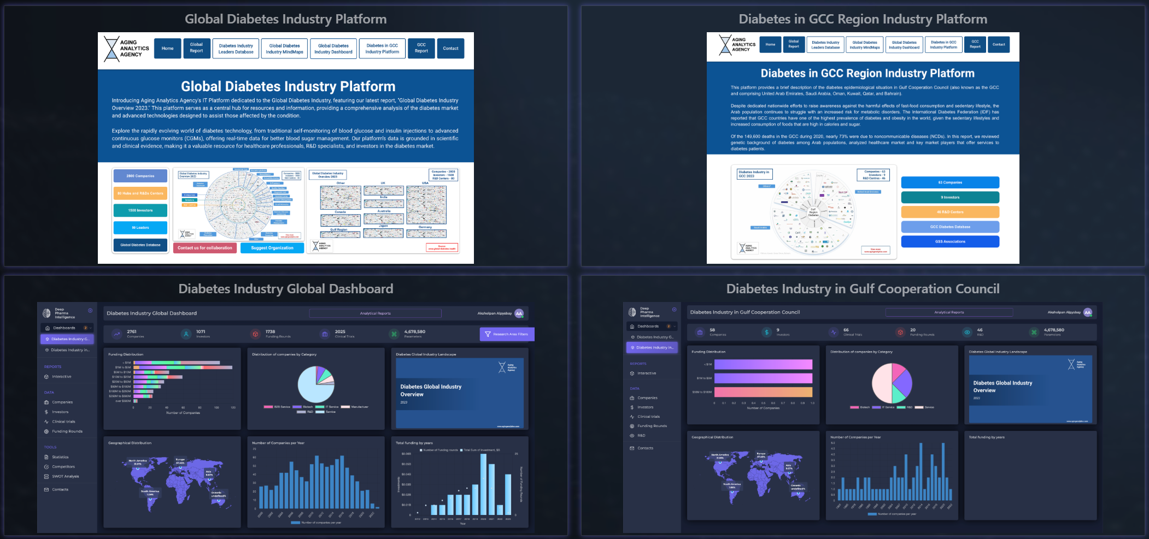Open Global Diabetes Industry MindMaps tab, GCC Platform
The width and height of the screenshot is (1149, 539).
coord(864,45)
